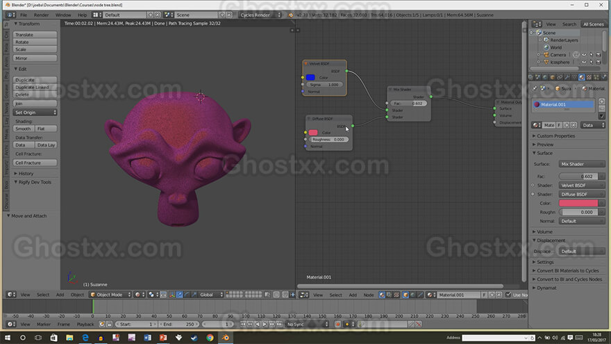Open the Texture properties tab

coord(589,77)
